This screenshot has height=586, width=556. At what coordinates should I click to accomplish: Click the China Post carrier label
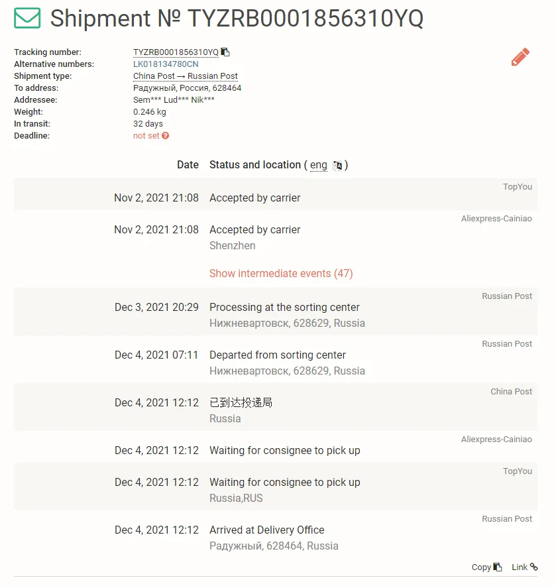point(511,392)
